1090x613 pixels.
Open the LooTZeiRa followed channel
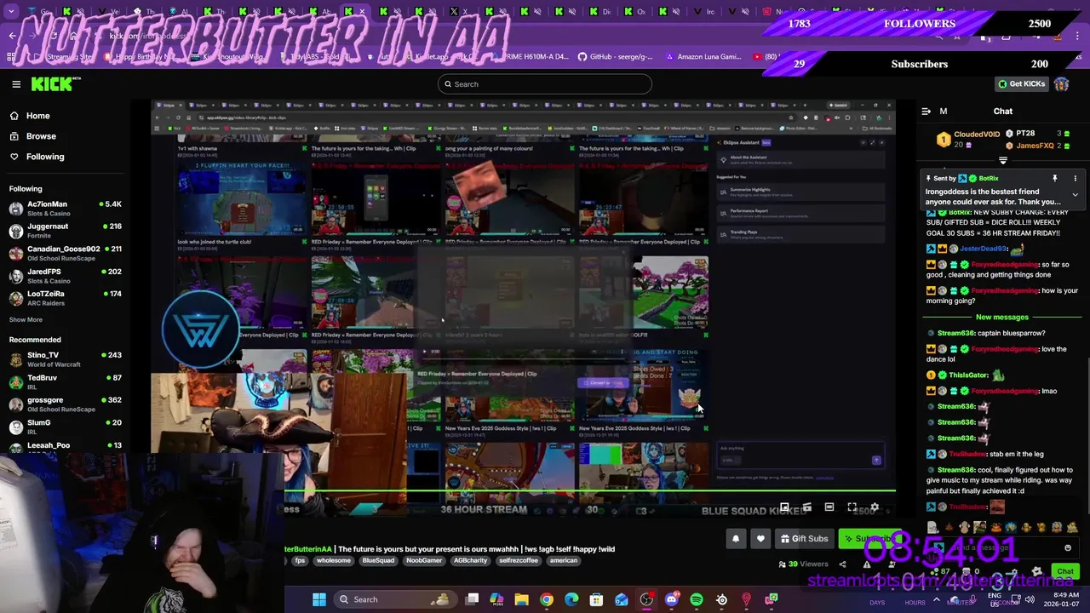pyautogui.click(x=66, y=298)
